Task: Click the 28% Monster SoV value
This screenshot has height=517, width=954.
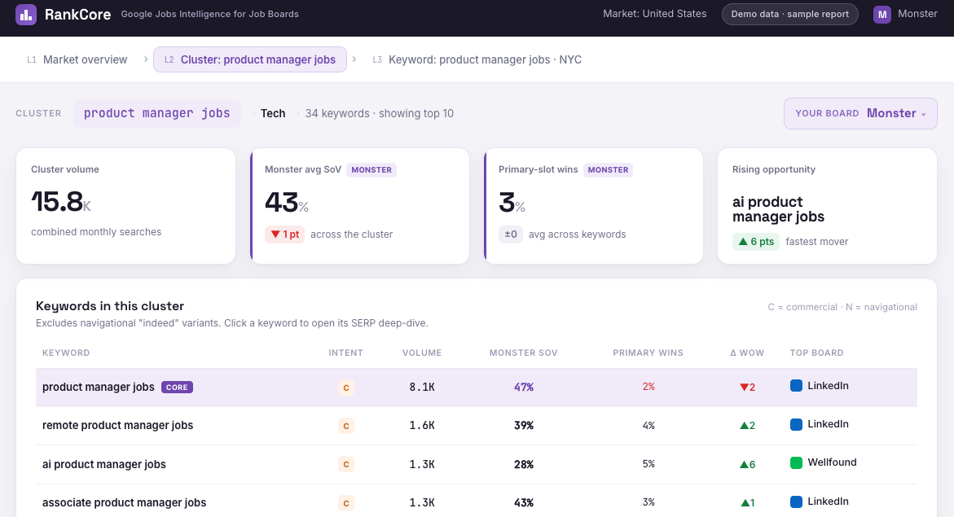Action: pyautogui.click(x=524, y=464)
